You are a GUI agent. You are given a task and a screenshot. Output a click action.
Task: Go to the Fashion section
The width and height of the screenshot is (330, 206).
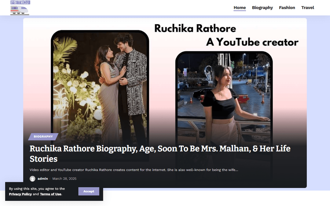[287, 8]
